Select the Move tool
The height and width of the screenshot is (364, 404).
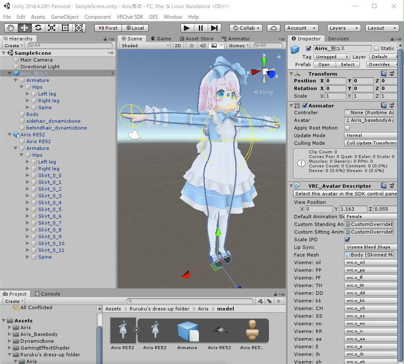click(25, 28)
